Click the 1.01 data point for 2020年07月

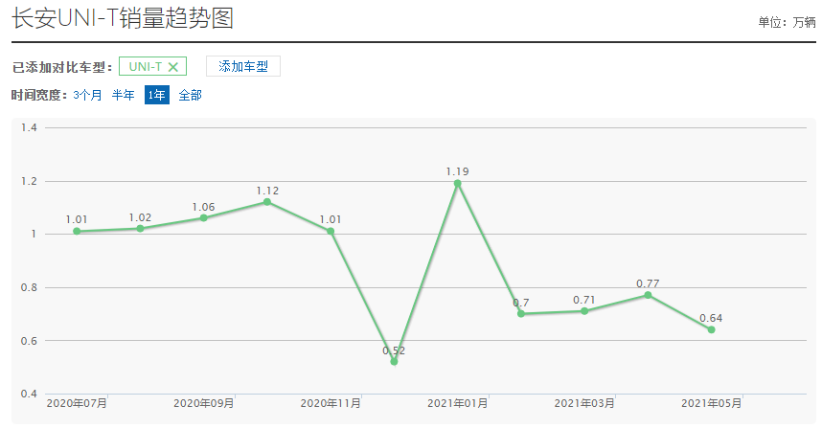(x=77, y=231)
